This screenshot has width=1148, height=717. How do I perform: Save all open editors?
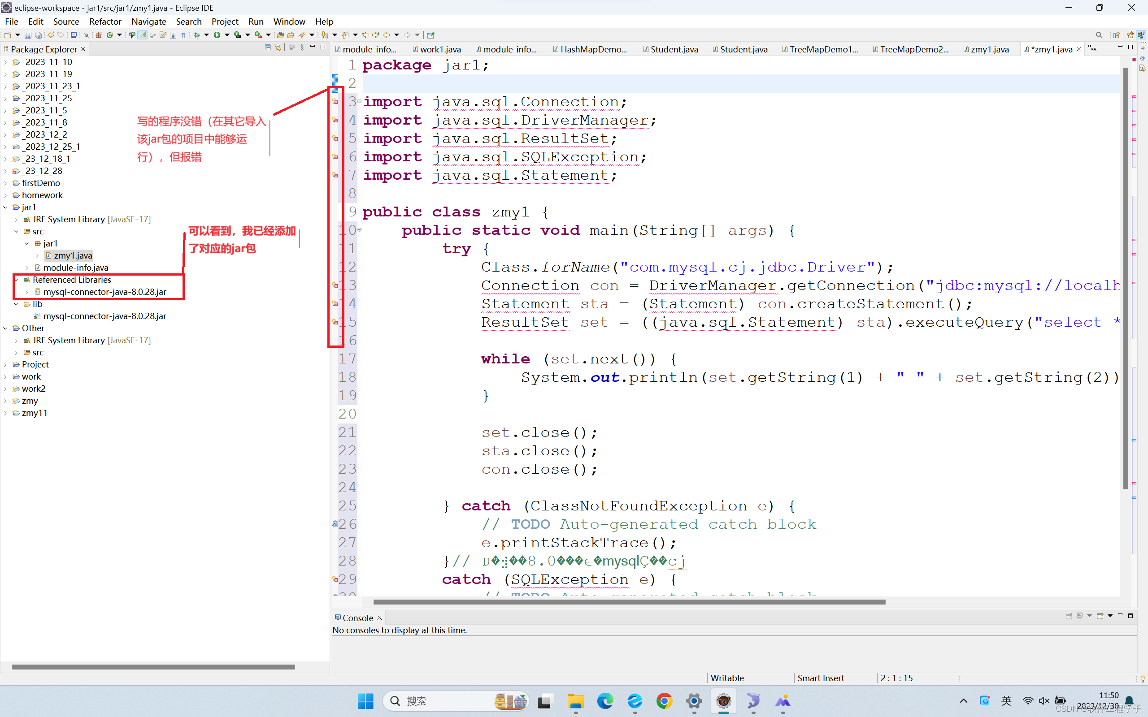(x=39, y=35)
